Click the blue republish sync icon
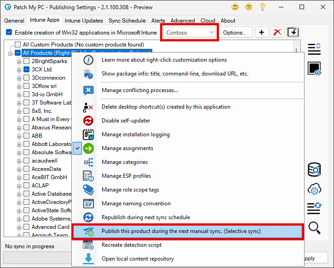334x268 pixels. 88,217
